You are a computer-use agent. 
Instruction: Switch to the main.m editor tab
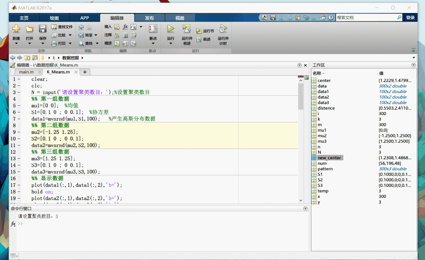(x=26, y=72)
